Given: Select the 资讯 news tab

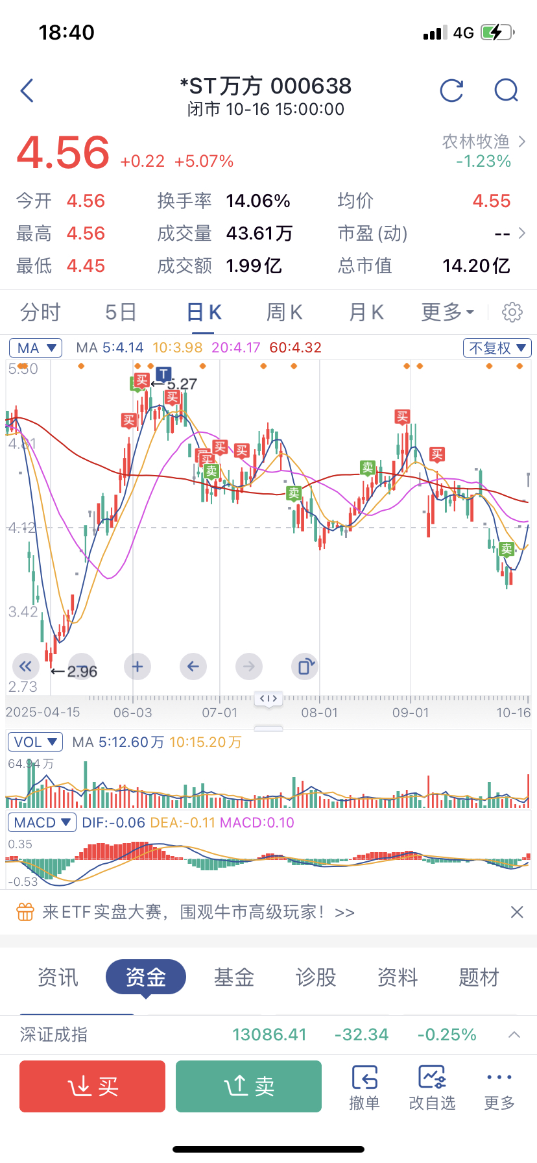Looking at the screenshot, I should pos(58,977).
